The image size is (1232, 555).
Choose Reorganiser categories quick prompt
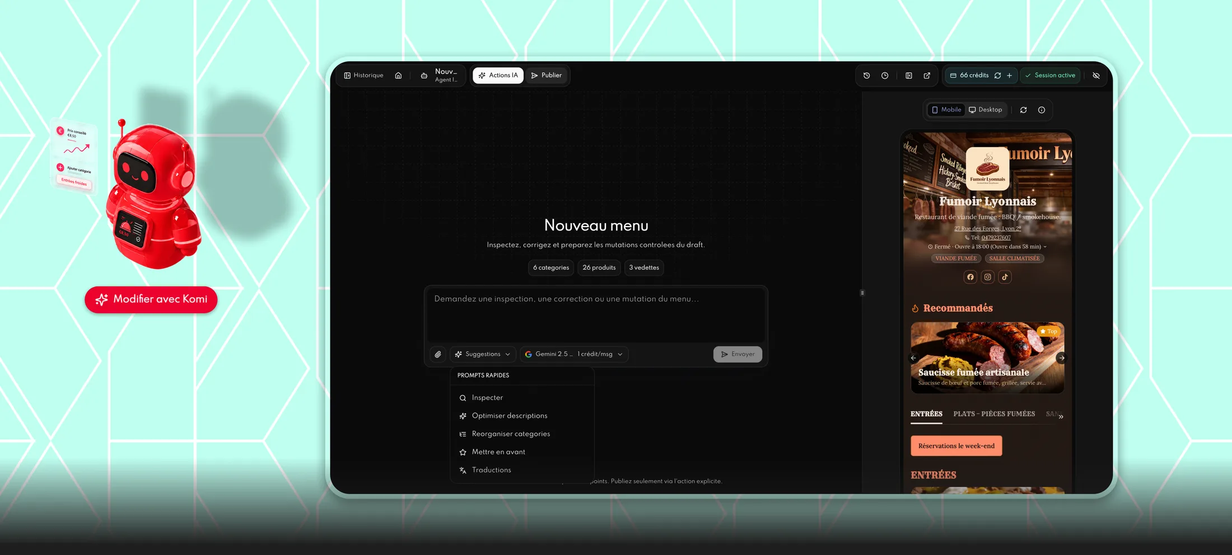pyautogui.click(x=521, y=434)
